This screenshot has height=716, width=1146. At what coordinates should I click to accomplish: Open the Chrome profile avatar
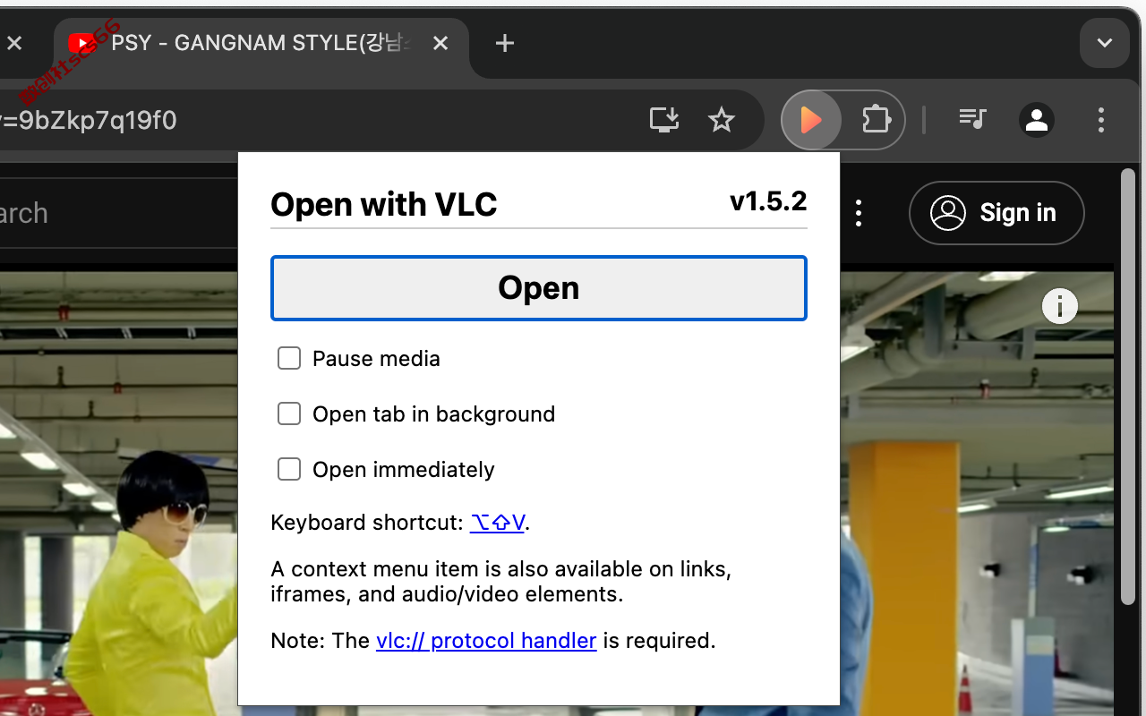(1037, 119)
